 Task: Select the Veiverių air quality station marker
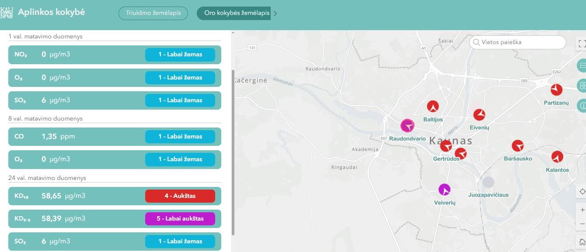pos(444,190)
